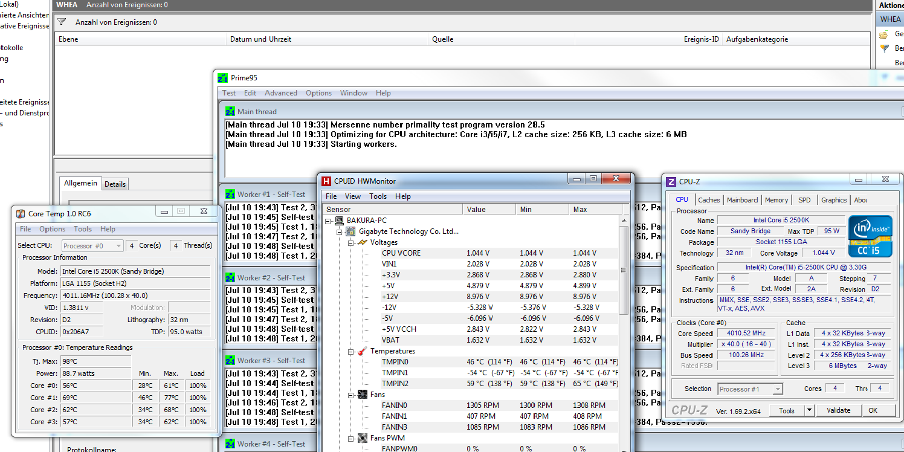Click the Fans icon in HWMonitor tree

362,395
